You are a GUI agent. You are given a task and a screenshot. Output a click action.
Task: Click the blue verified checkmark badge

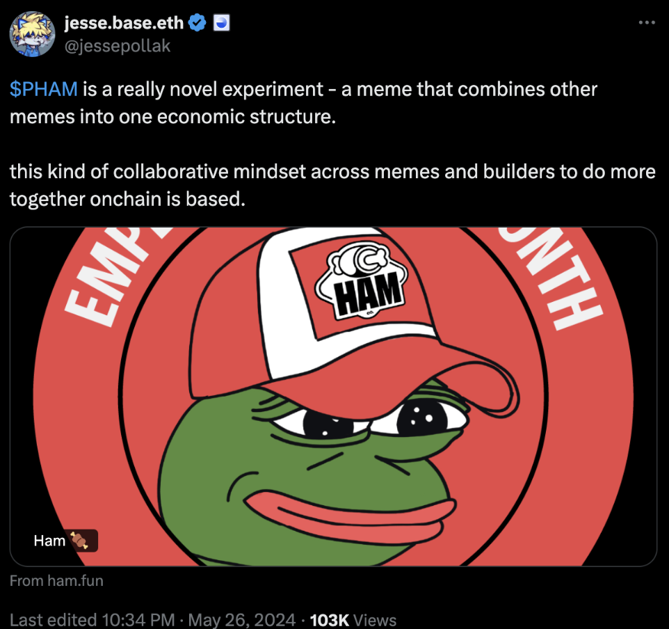(197, 23)
